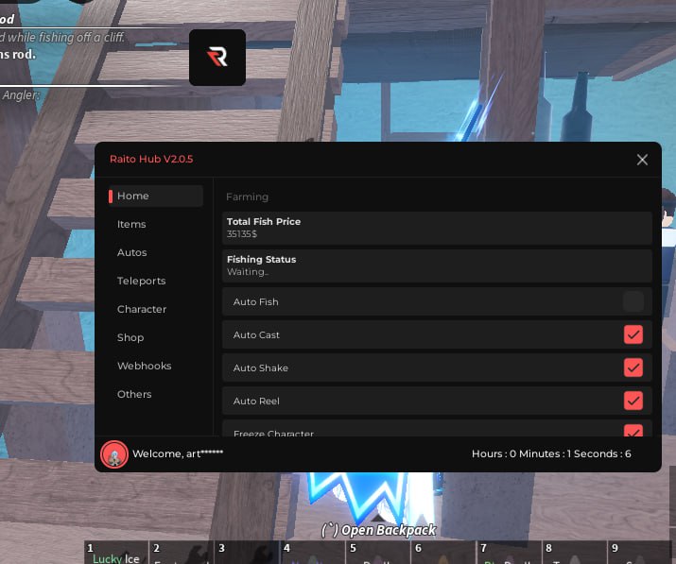Click the Farming section header
Screen dimensions: 676x564
click(x=247, y=197)
